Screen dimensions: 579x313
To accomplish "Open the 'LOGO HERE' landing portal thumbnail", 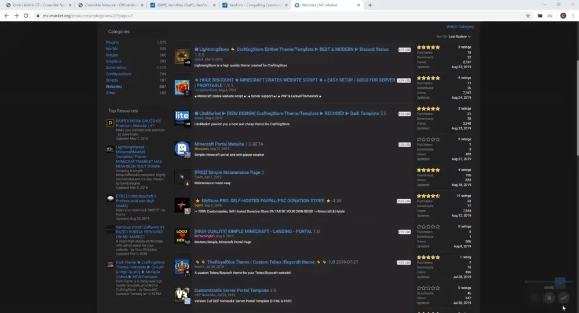I will coord(182,236).
